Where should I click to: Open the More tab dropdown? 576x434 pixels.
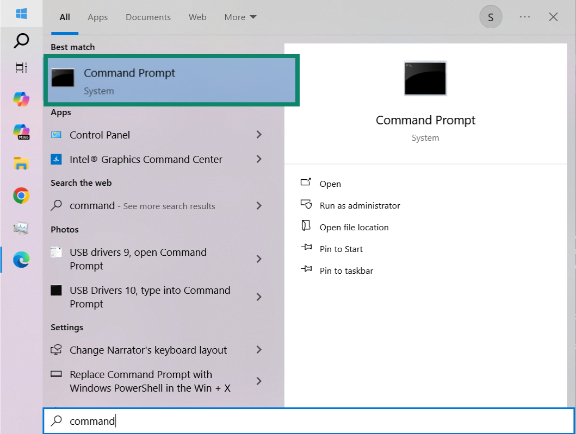[x=240, y=17]
